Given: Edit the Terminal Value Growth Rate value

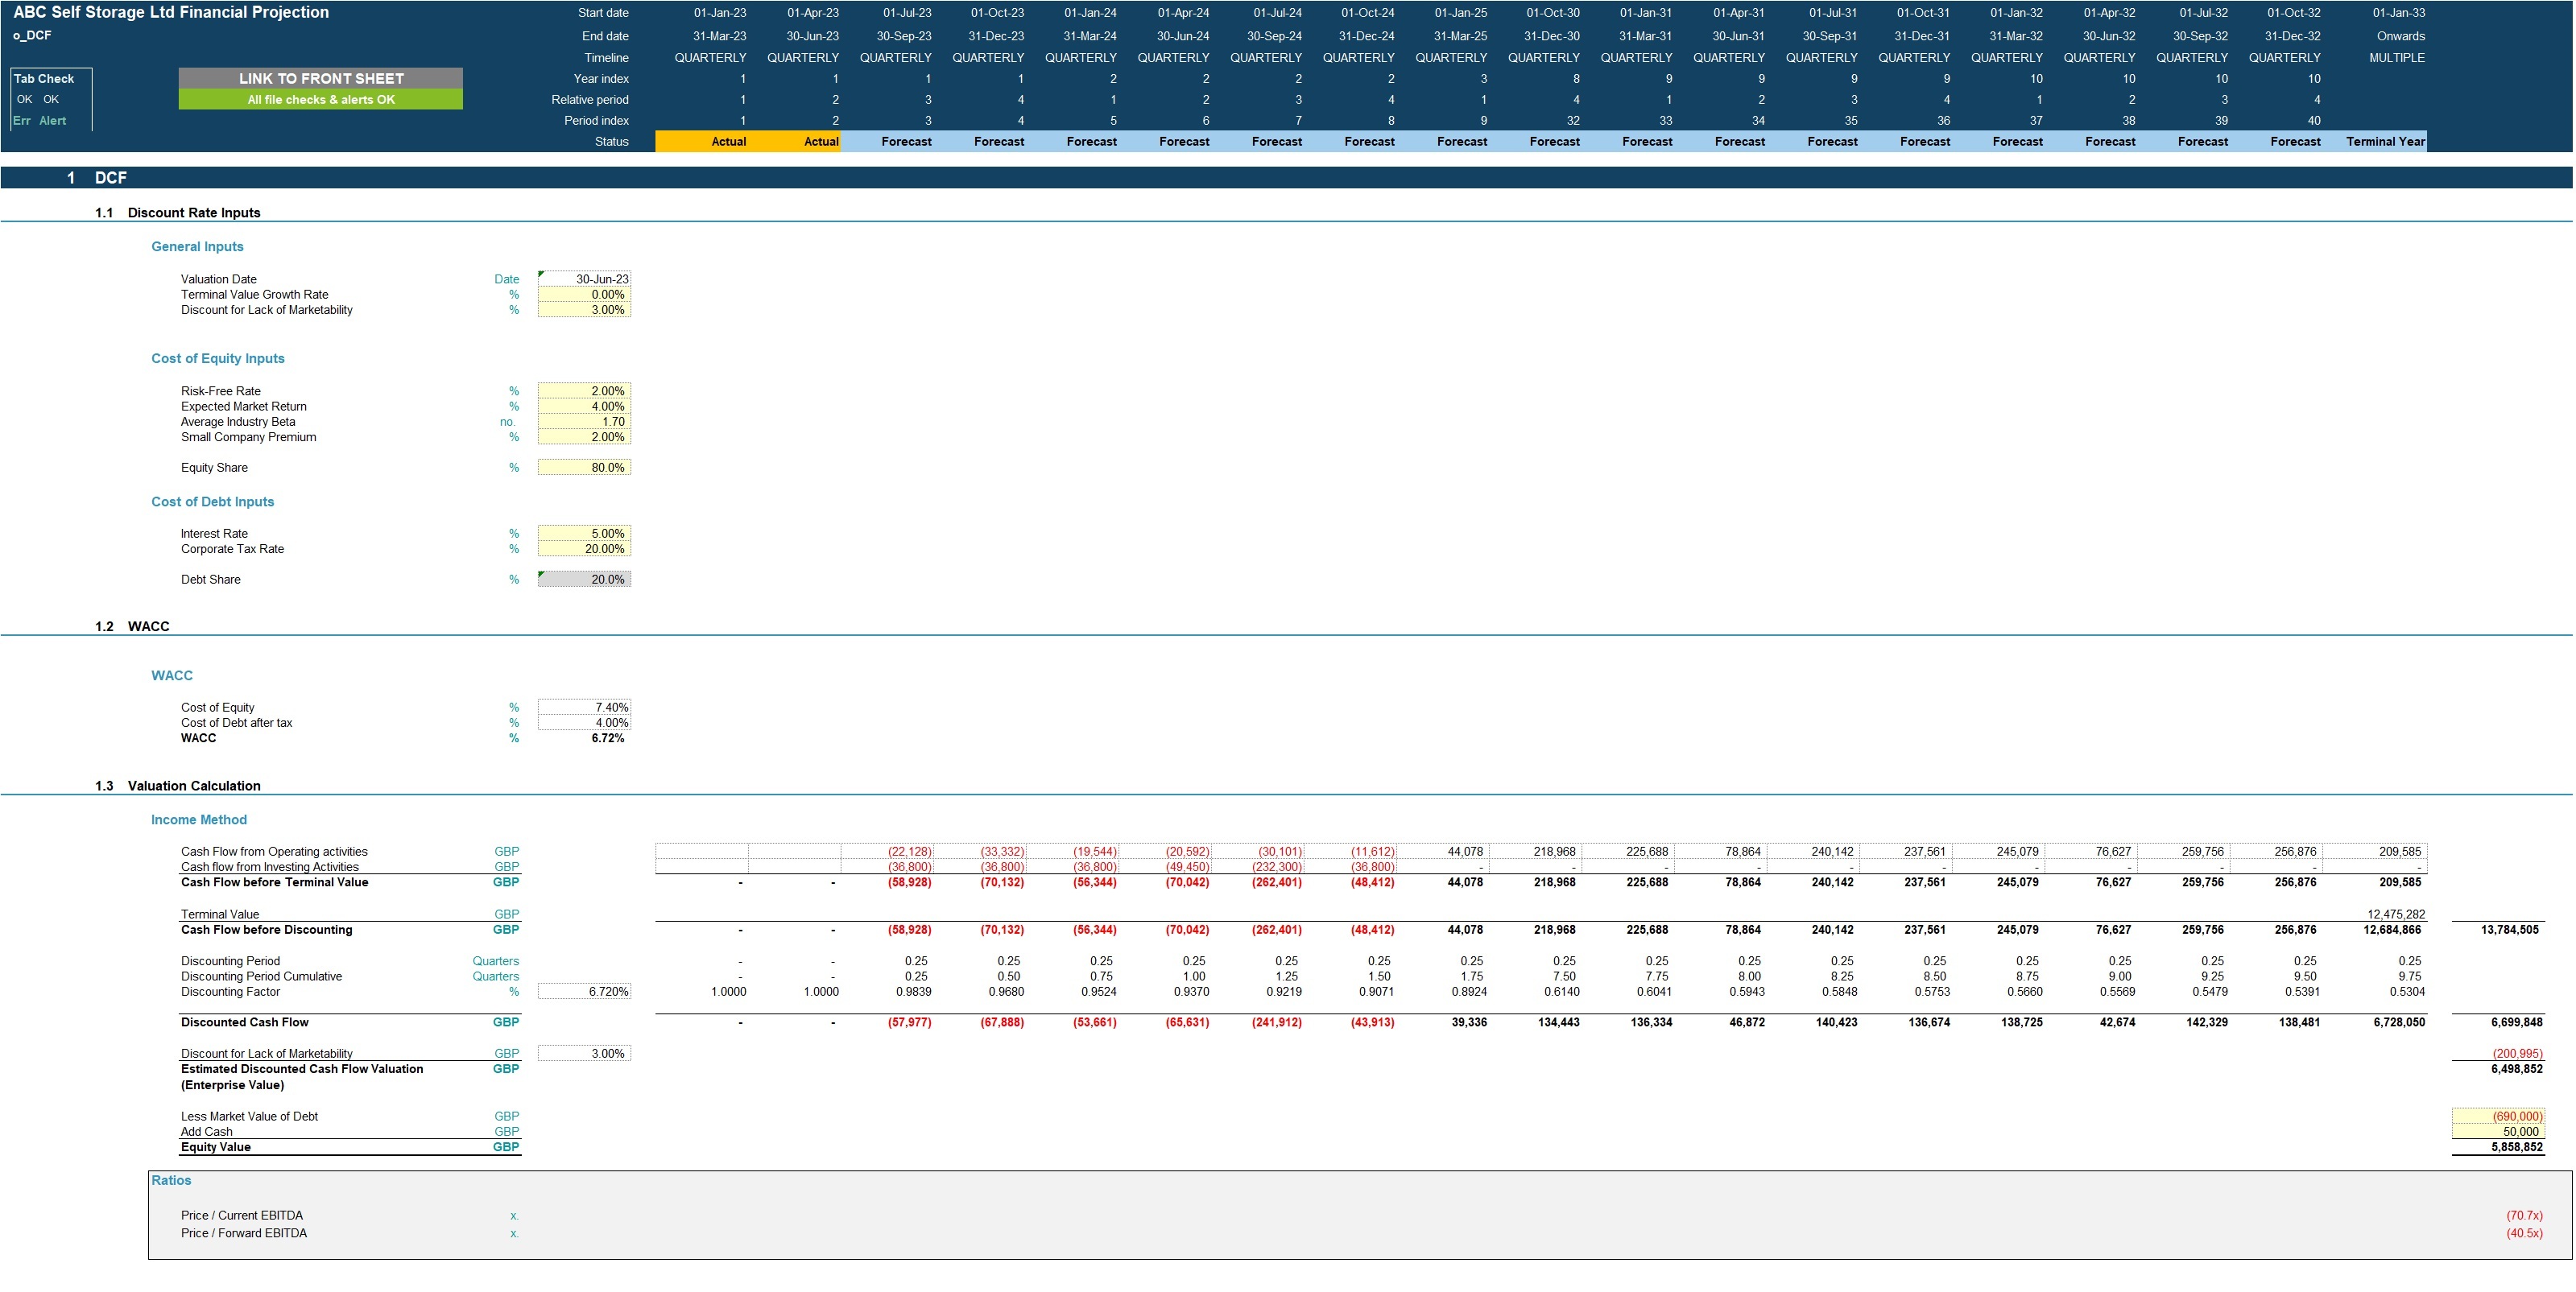Looking at the screenshot, I should coord(584,294).
